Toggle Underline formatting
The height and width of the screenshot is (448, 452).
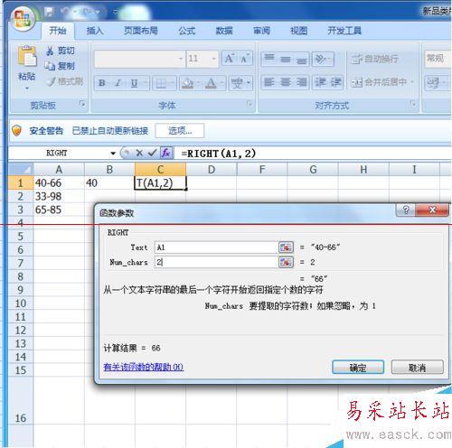(135, 83)
